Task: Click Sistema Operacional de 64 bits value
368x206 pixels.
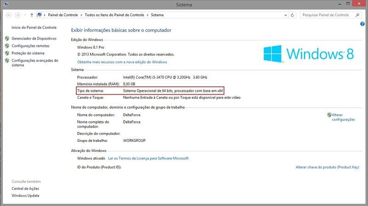Action: [x=173, y=90]
